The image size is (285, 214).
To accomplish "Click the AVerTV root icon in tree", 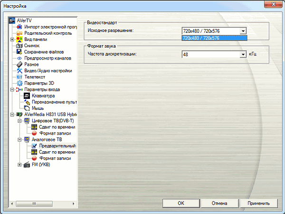I will coord(12,20).
